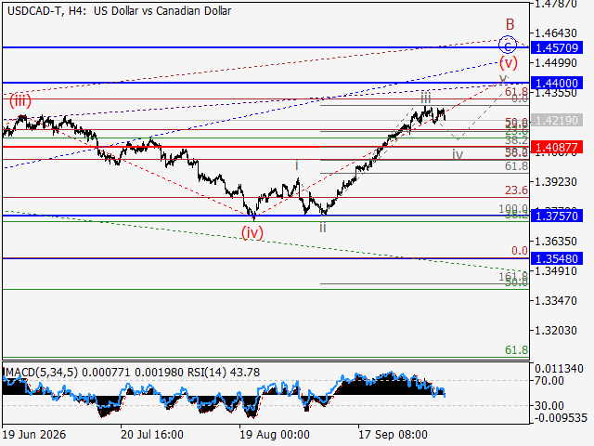Screen dimensions: 594x446
Task: Click the 1.32030 axis price value
Action: [x=556, y=331]
